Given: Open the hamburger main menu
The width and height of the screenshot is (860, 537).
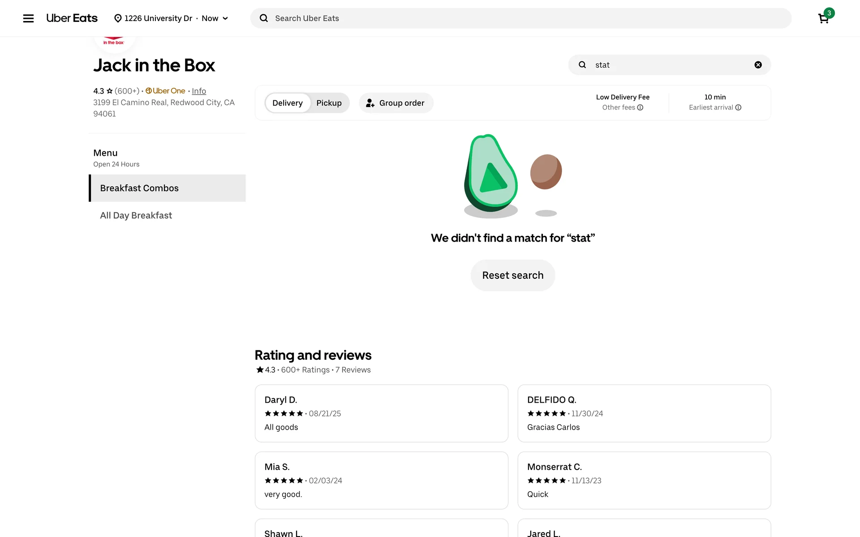Looking at the screenshot, I should point(28,18).
